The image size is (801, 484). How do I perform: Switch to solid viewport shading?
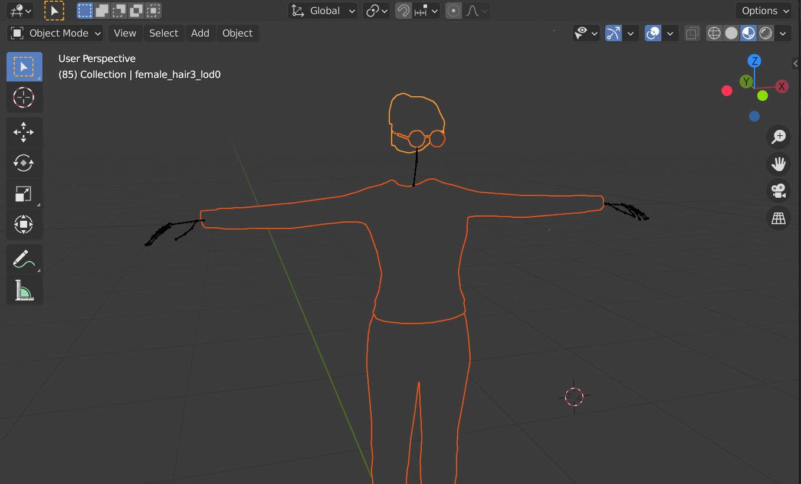(731, 33)
